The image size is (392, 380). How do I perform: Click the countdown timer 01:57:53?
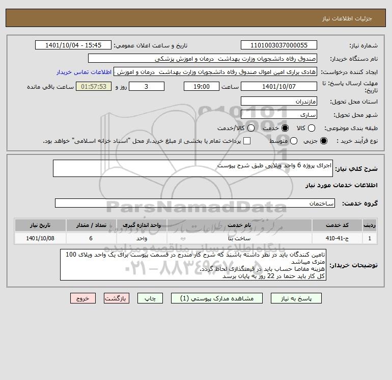point(94,86)
